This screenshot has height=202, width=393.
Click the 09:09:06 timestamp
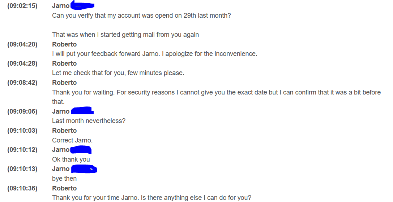(x=22, y=111)
